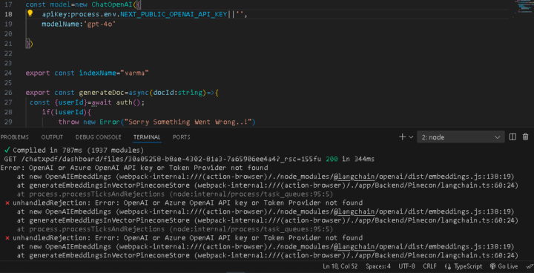Viewport: 534px width, 273px height.
Task: Click the lightbulb code action icon on line 18
Action: (30, 13)
